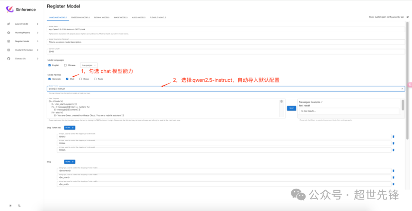Switch to the Audio Models tab
This screenshot has height=211, width=412.
pyautogui.click(x=138, y=17)
